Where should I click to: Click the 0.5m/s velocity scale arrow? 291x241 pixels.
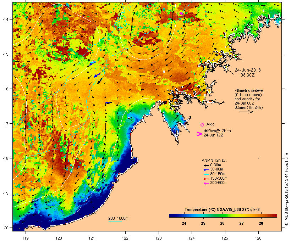point(246,112)
